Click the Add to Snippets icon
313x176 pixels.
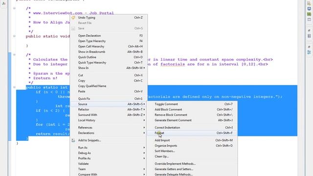(x=73, y=140)
